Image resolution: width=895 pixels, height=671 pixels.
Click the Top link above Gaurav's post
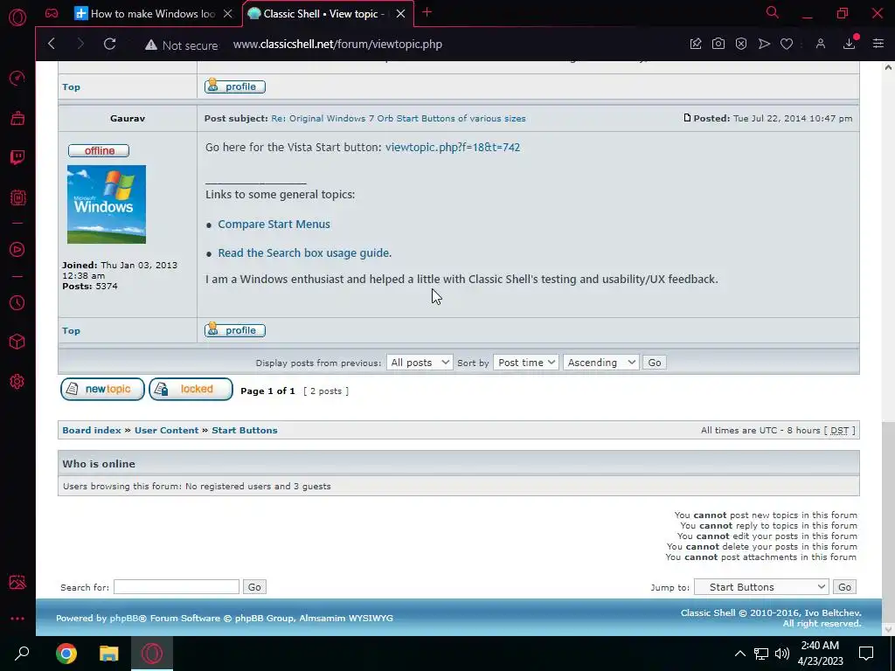click(72, 86)
